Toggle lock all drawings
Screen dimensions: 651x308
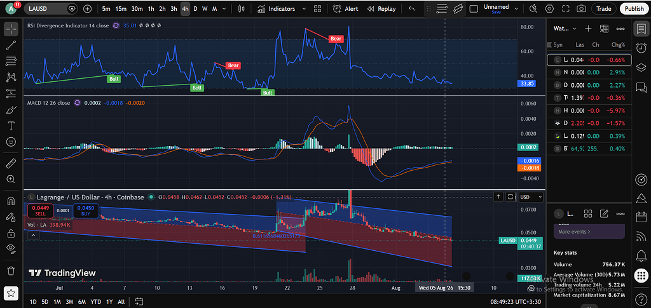11,233
